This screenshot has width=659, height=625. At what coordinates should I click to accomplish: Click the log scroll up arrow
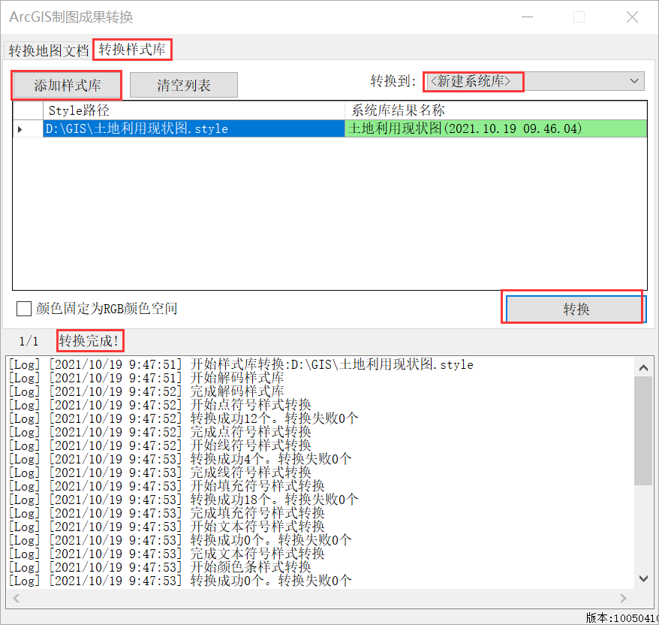pos(643,368)
